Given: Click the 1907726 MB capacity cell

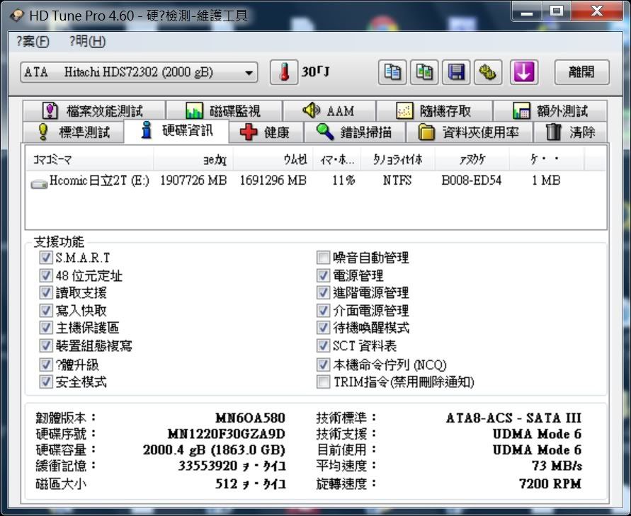Looking at the screenshot, I should coord(193,180).
